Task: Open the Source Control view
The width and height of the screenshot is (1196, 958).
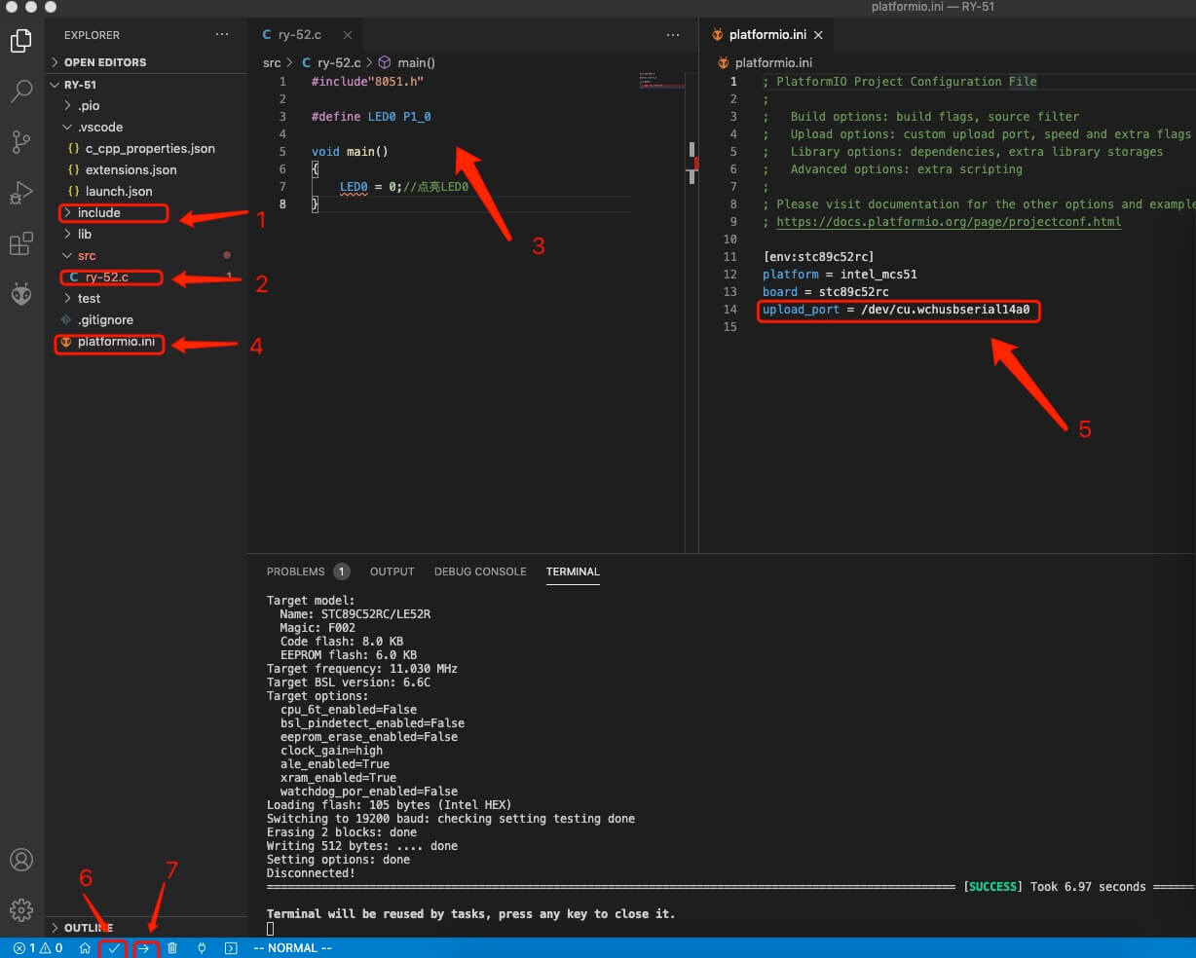Action: coord(20,142)
